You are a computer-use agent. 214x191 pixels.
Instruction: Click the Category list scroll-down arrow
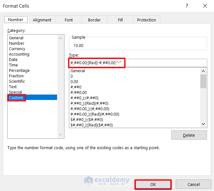point(61,134)
